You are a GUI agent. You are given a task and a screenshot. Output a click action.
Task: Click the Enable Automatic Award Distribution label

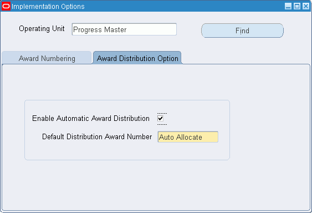[91, 118]
